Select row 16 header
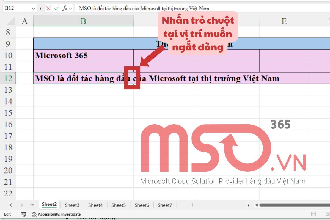Viewport: 330px width, 220px height. pos(8,124)
